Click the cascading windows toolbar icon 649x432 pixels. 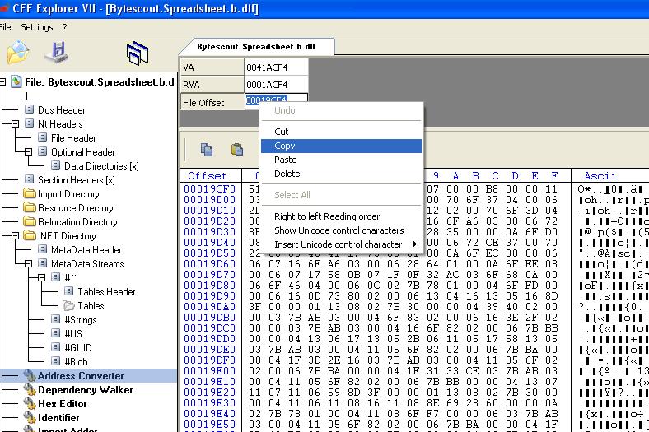pos(137,53)
